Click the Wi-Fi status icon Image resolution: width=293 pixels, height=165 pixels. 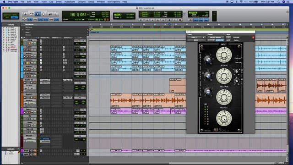(x=241, y=2)
